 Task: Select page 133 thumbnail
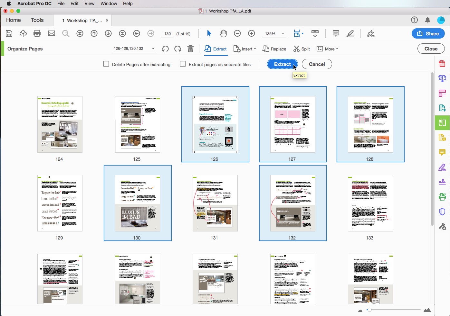coord(370,203)
